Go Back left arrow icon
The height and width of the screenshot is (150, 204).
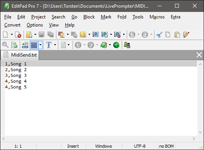(x=78, y=45)
